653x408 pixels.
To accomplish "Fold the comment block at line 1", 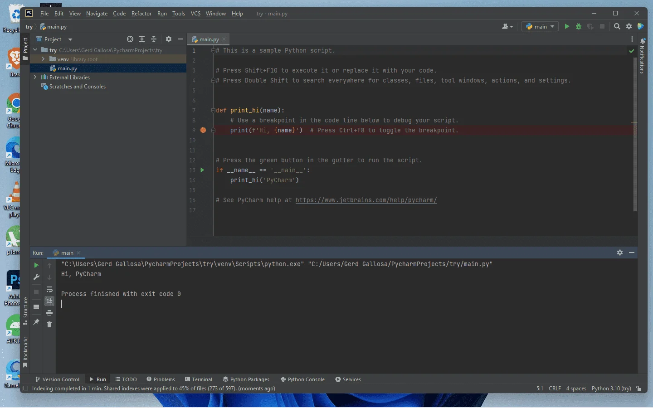I will coord(213,50).
